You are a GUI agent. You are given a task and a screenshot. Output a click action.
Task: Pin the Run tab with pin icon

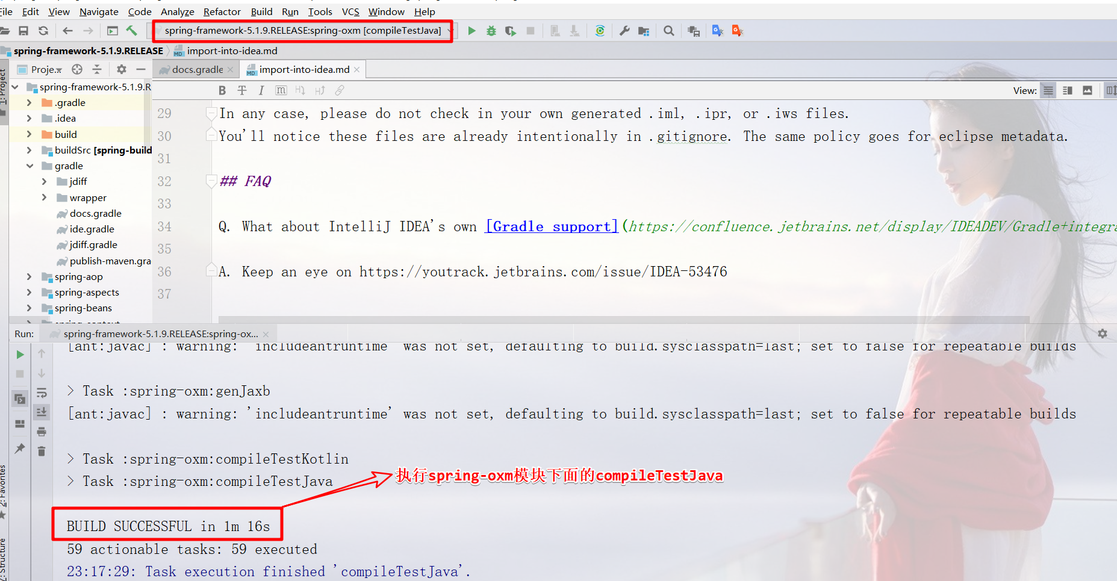coord(20,449)
